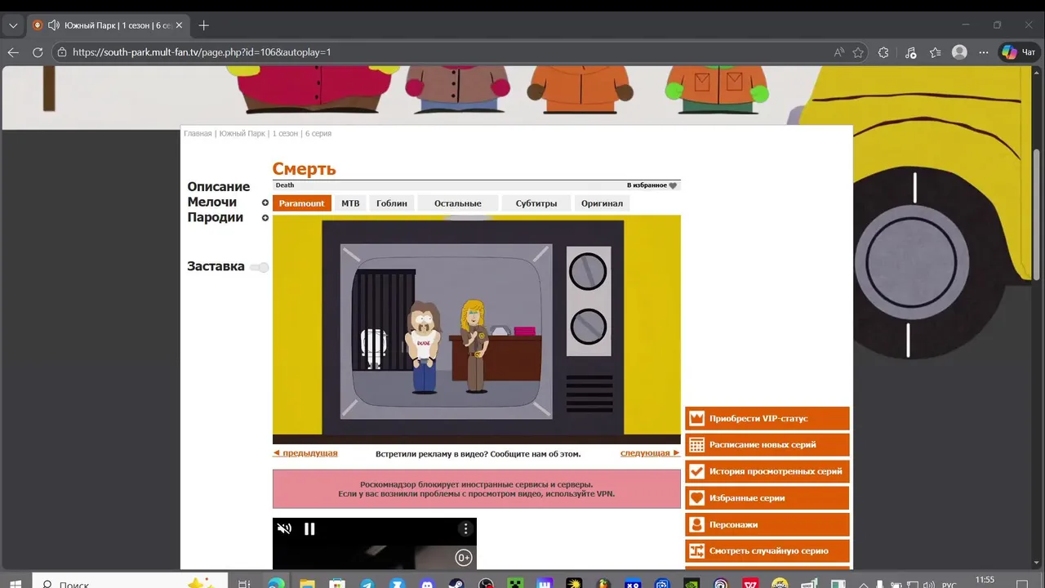This screenshot has width=1045, height=588.
Task: Click the Смерть episode title
Action: (305, 169)
